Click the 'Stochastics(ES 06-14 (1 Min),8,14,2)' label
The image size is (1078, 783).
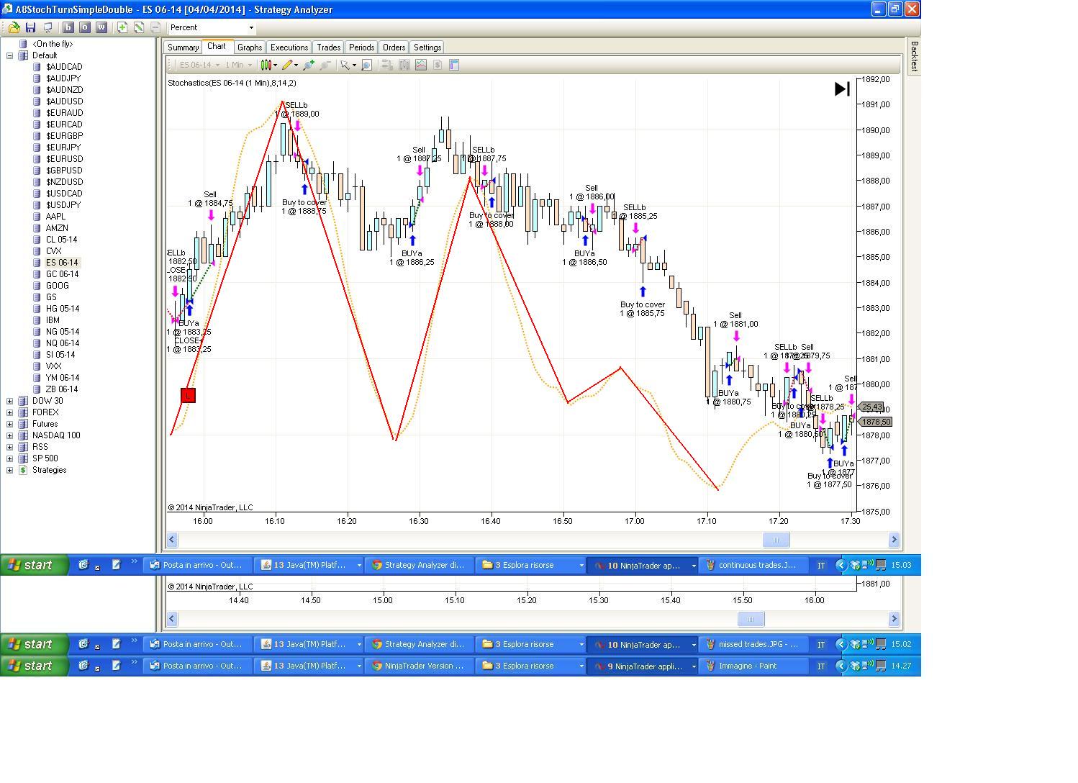coord(232,83)
